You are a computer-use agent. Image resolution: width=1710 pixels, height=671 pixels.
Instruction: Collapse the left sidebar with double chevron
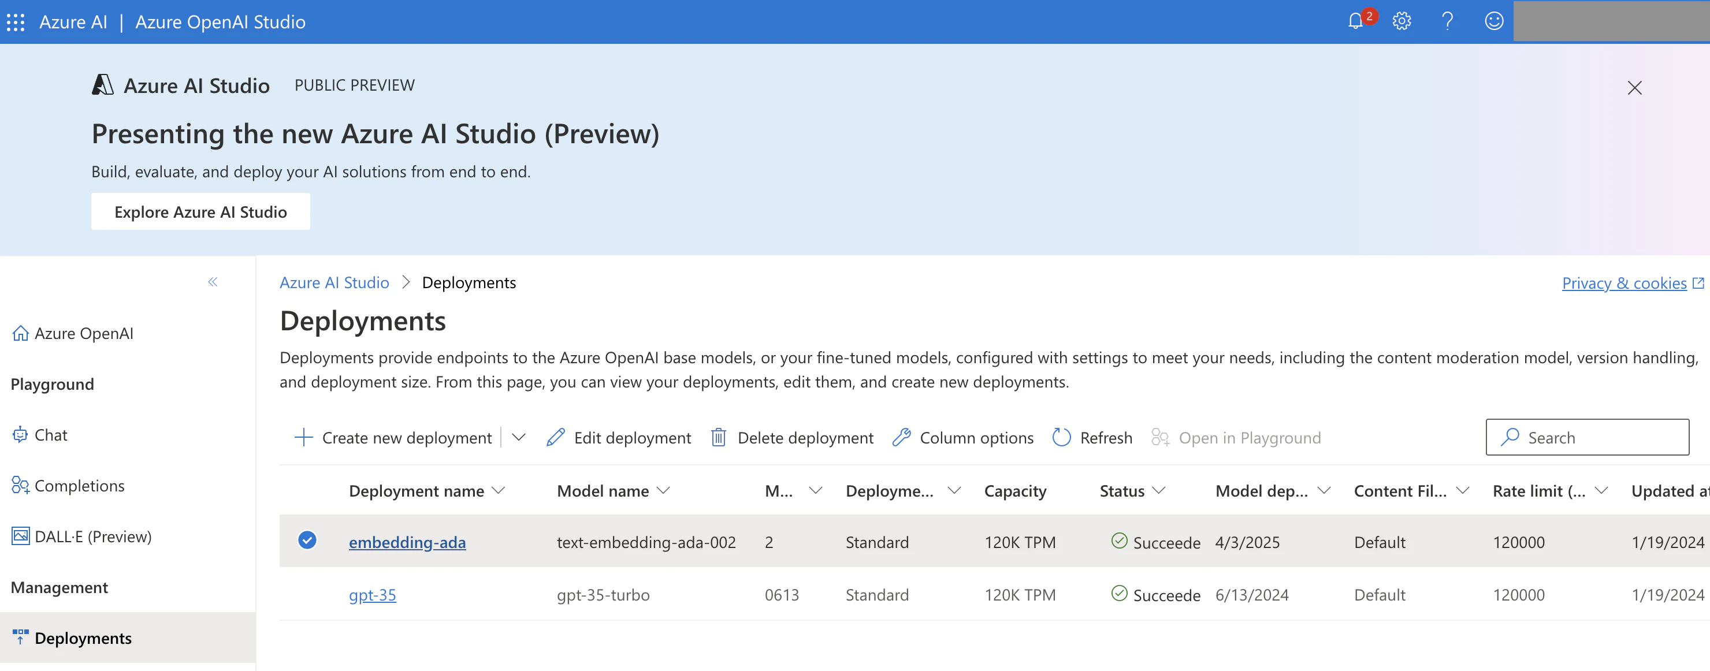pyautogui.click(x=213, y=282)
